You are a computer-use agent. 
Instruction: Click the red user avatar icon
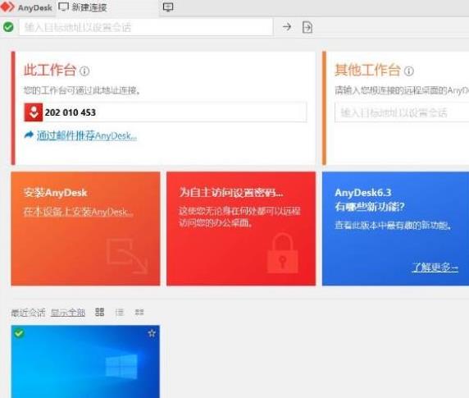(33, 112)
